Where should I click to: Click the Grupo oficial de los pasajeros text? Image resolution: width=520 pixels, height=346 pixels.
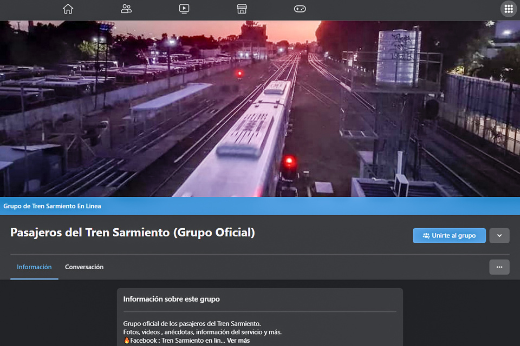(x=192, y=324)
